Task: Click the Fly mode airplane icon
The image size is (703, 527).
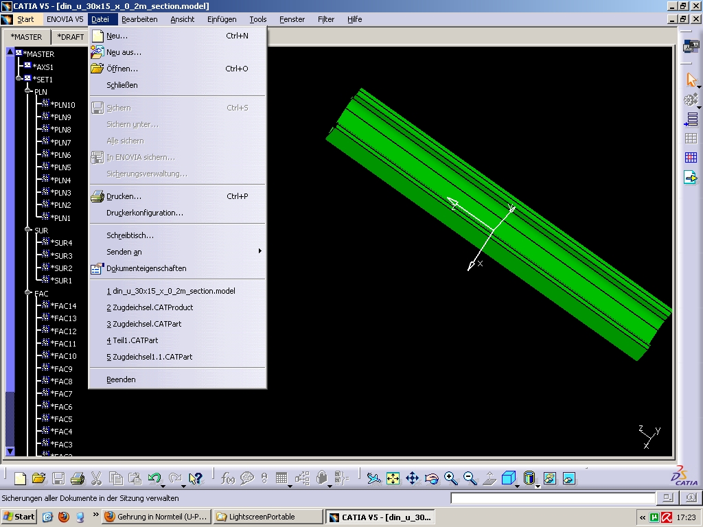Action: (373, 478)
